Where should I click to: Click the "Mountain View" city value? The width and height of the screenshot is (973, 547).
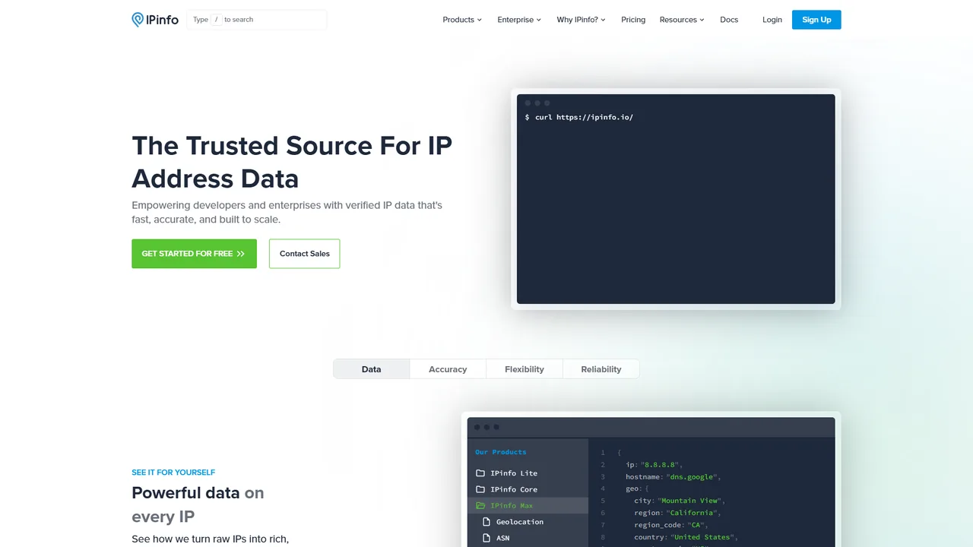(690, 501)
